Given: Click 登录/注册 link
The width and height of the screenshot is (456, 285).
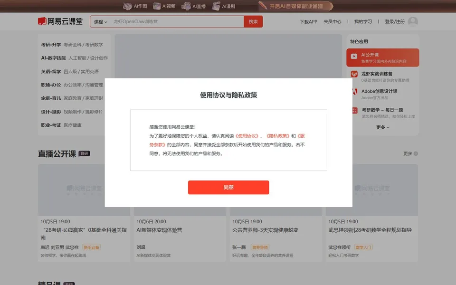Looking at the screenshot, I should (395, 21).
